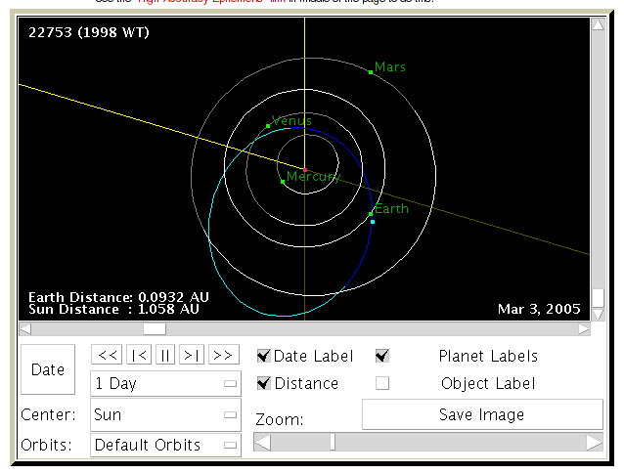Screen dimensions: 624x473
Task: Open the Date button
Action: coord(48,369)
